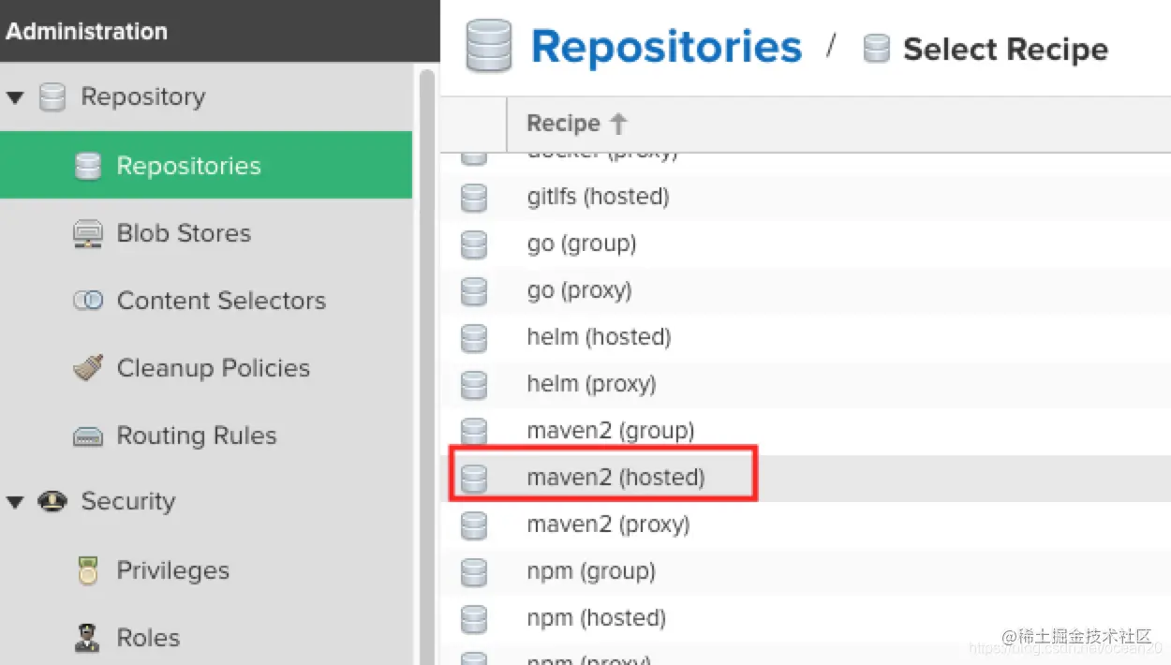Open Repositories in the sidebar
Viewport: 1171px width, 665px height.
pos(206,166)
